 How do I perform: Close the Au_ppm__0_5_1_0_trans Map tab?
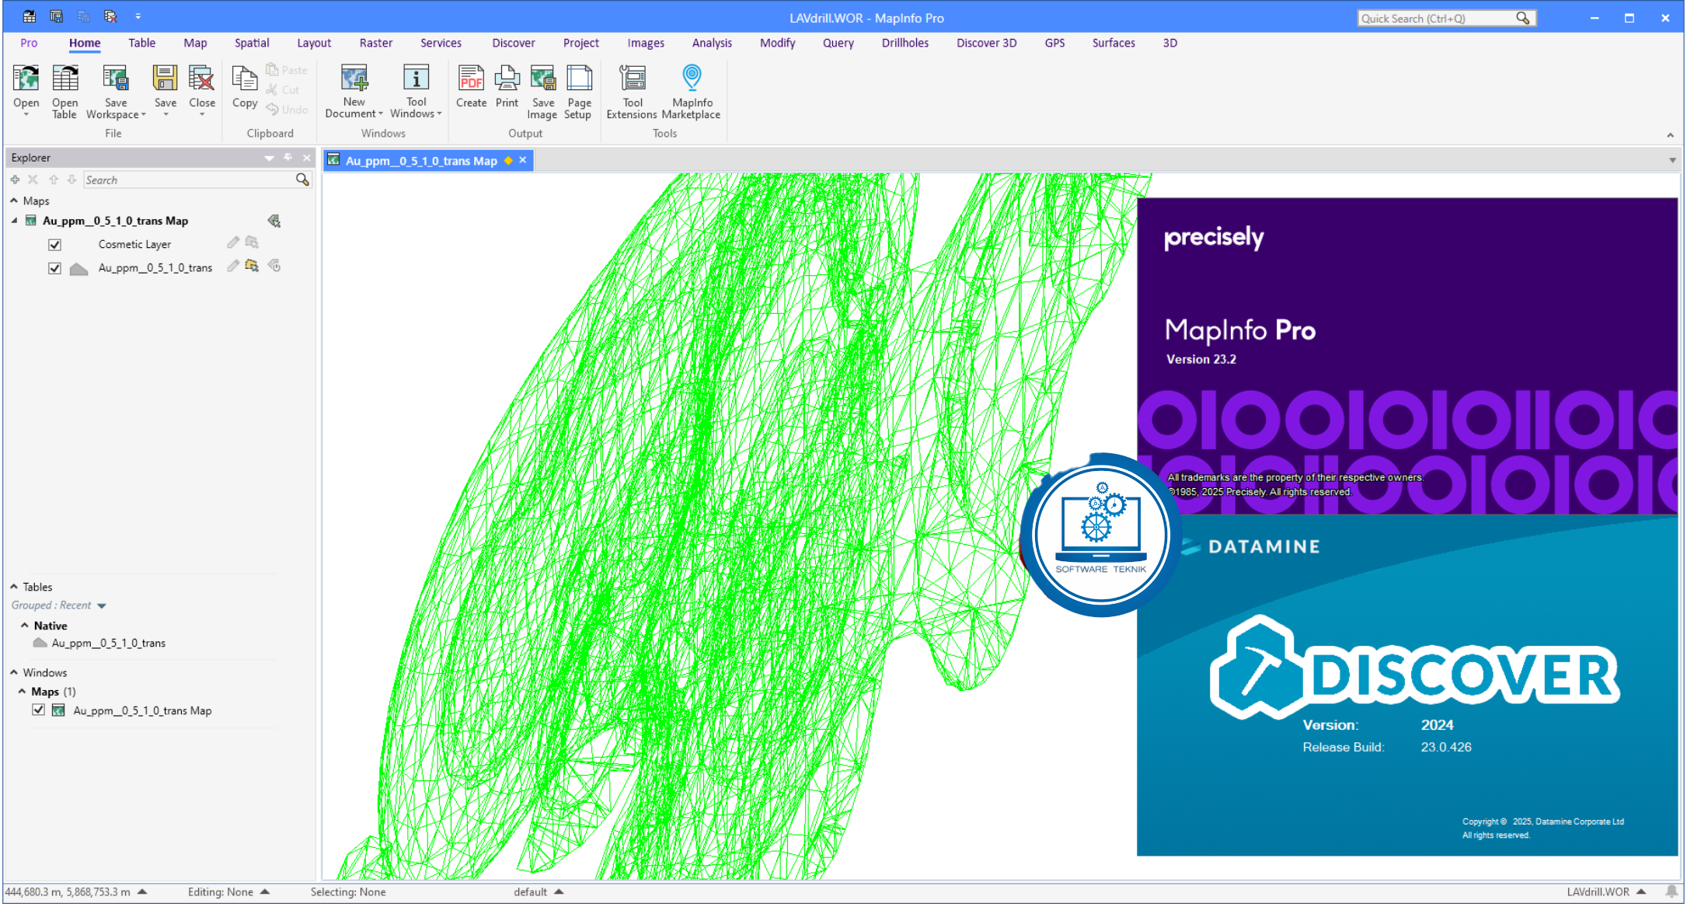523,160
